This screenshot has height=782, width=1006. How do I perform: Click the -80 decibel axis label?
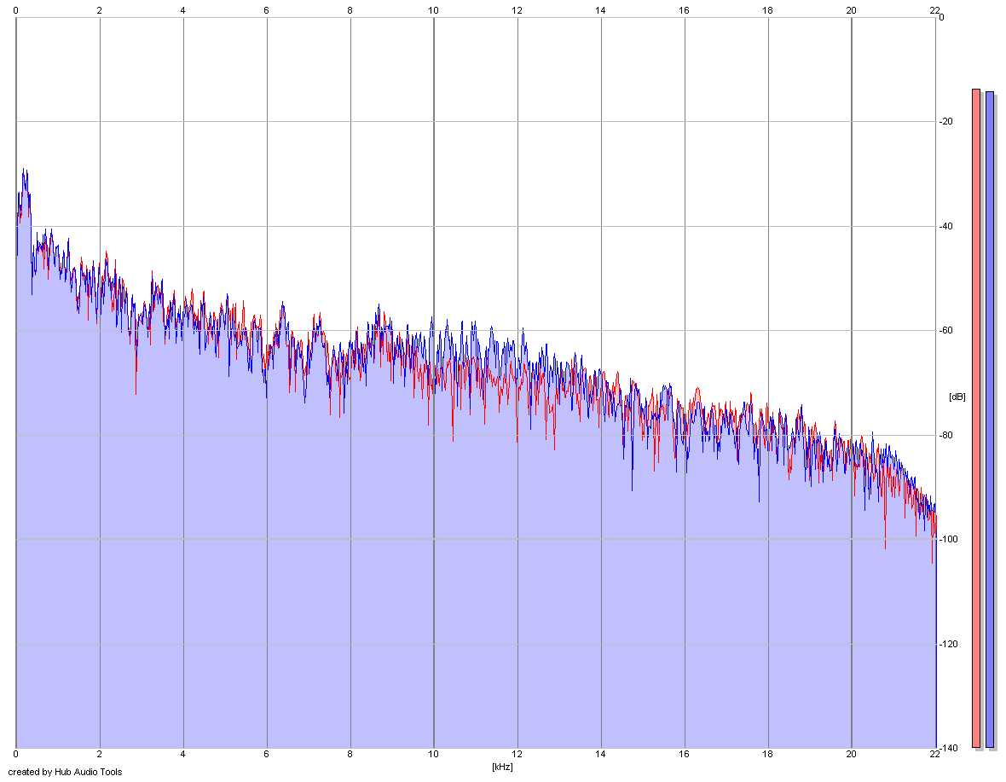[x=945, y=435]
